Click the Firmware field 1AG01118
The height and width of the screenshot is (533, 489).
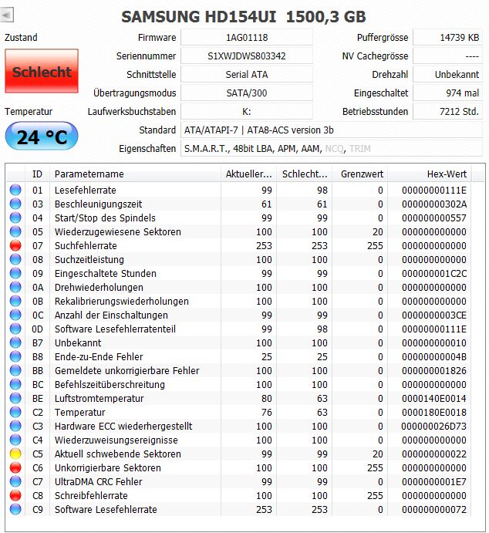(247, 37)
